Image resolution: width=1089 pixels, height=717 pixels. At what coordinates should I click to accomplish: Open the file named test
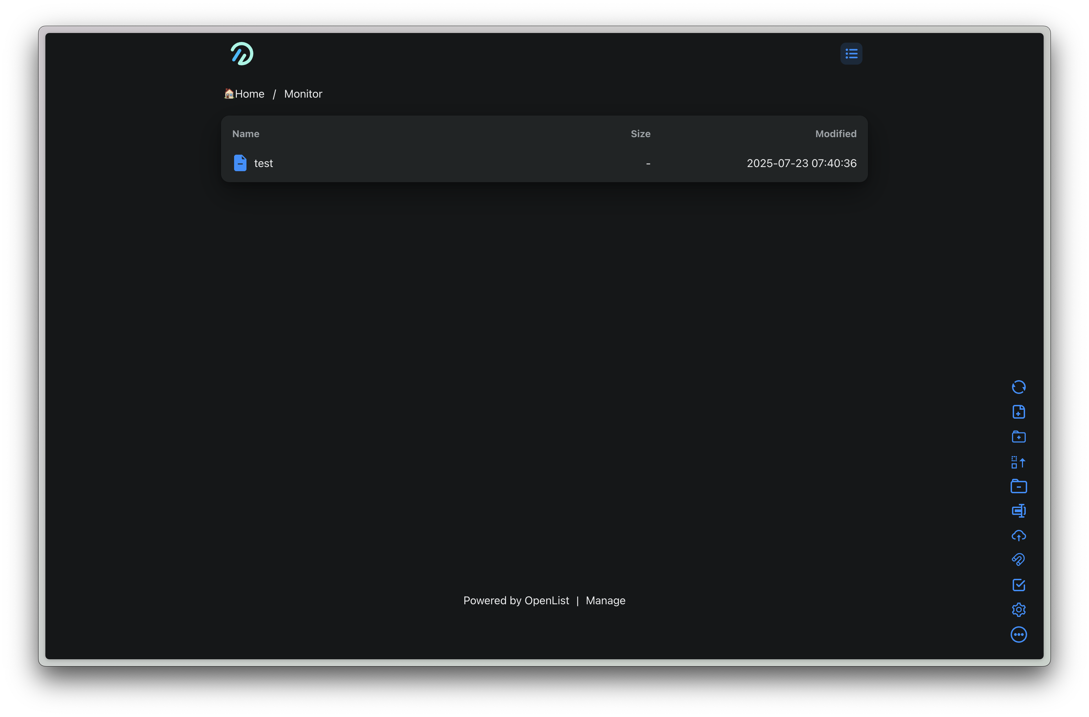[x=263, y=163]
